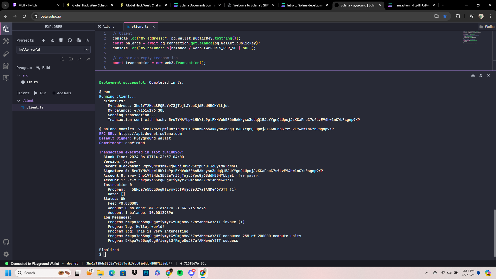Delete project with trash icon
This screenshot has height=279, width=496.
pyautogui.click(x=61, y=40)
